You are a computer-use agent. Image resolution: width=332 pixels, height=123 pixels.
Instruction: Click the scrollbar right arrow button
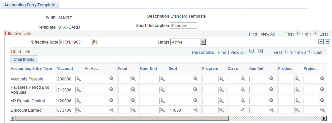[324, 118]
